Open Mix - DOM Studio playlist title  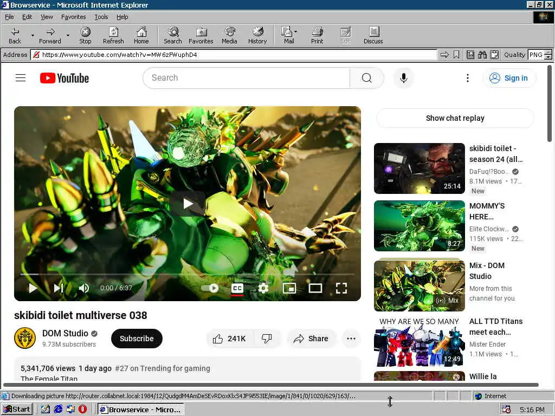pyautogui.click(x=487, y=271)
